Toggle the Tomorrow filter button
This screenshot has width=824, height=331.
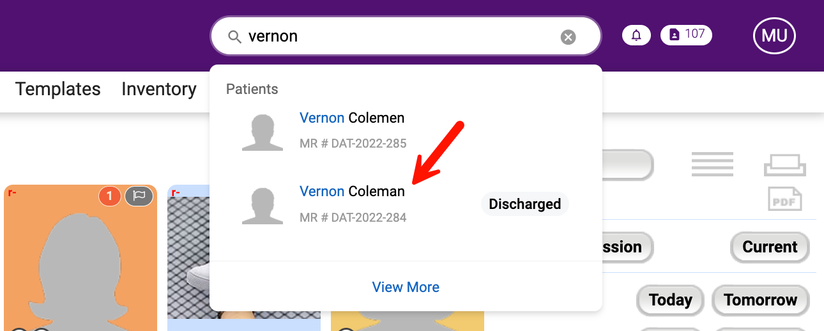click(760, 300)
